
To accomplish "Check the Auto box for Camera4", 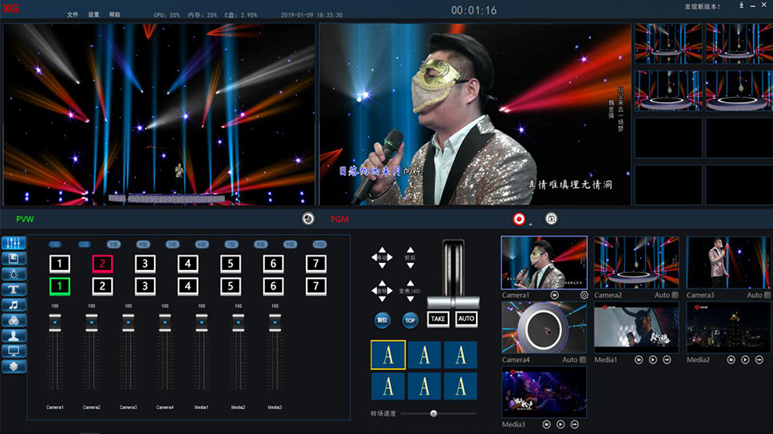I will click(583, 359).
